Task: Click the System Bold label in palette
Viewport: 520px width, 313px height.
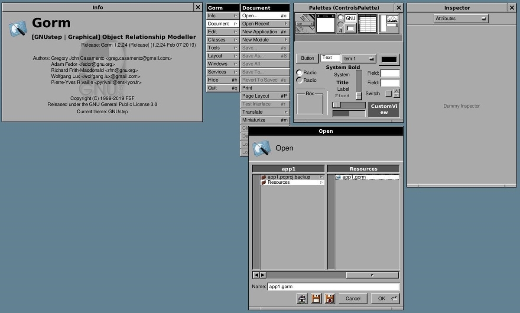Action: [343, 67]
